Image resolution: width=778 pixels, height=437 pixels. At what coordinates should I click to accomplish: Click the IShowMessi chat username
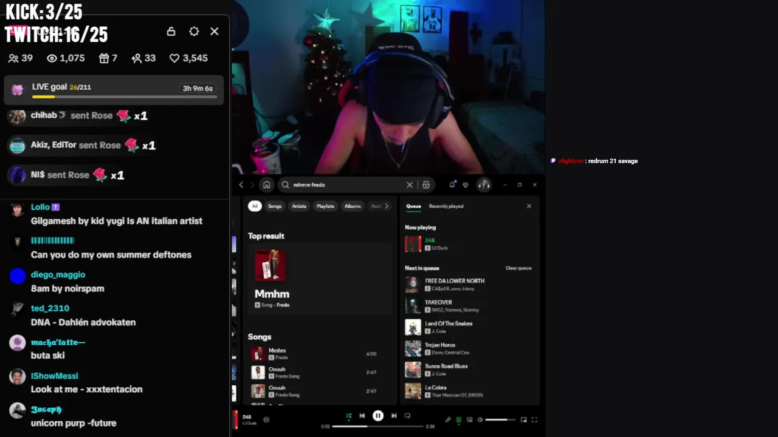coord(55,376)
